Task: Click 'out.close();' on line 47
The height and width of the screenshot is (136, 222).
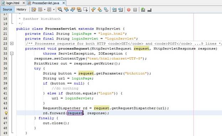Action: [x=56, y=123]
